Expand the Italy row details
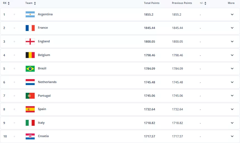 point(232,123)
